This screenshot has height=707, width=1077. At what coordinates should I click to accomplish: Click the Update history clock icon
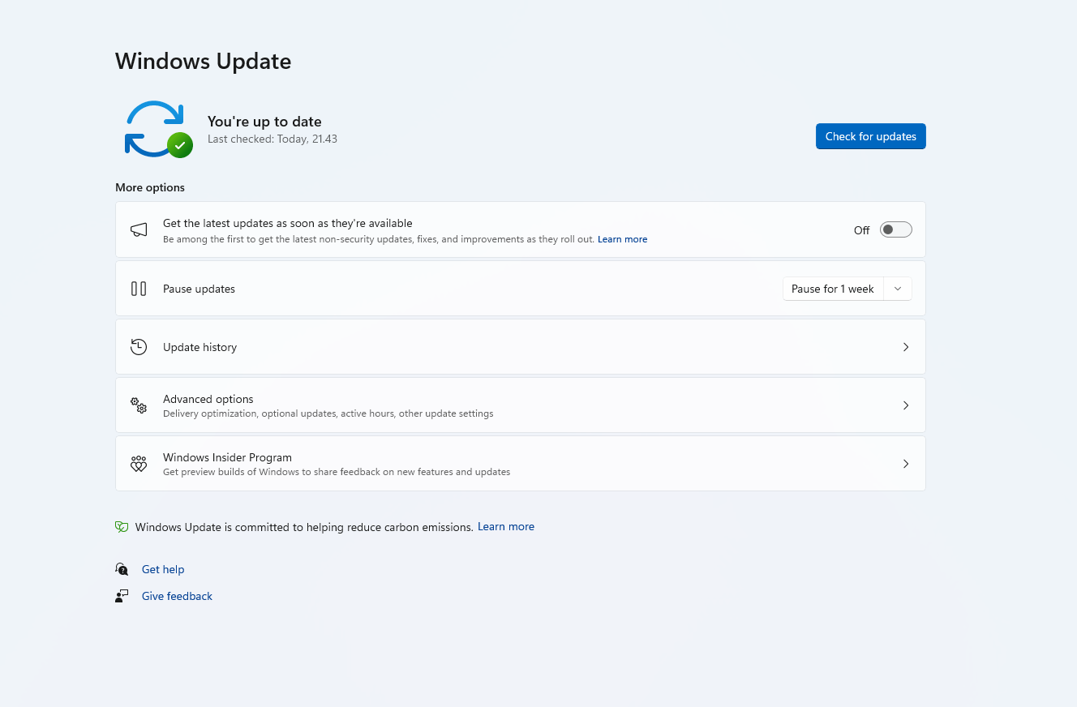(x=139, y=347)
